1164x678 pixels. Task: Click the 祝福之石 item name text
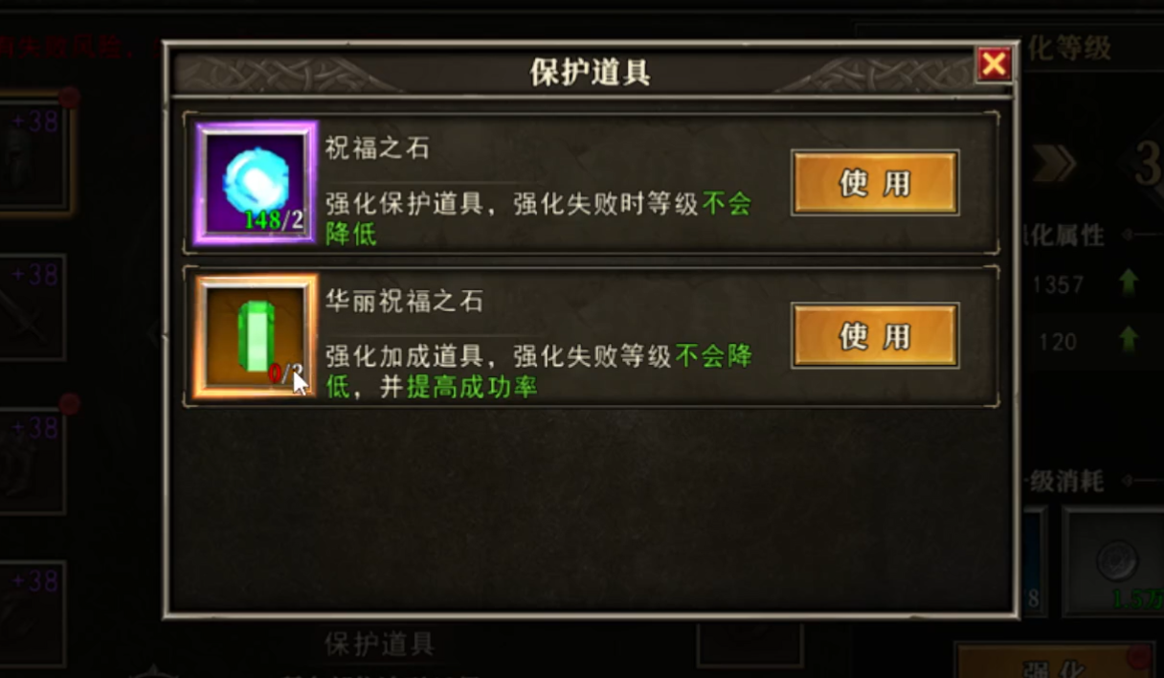(377, 148)
